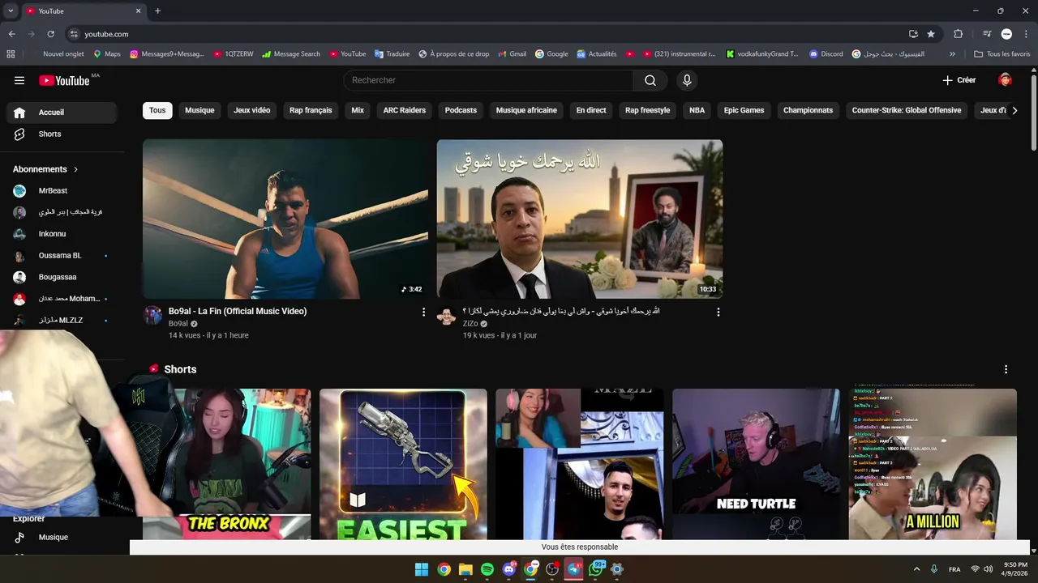Click the address bar URL youtube.com

(106, 34)
